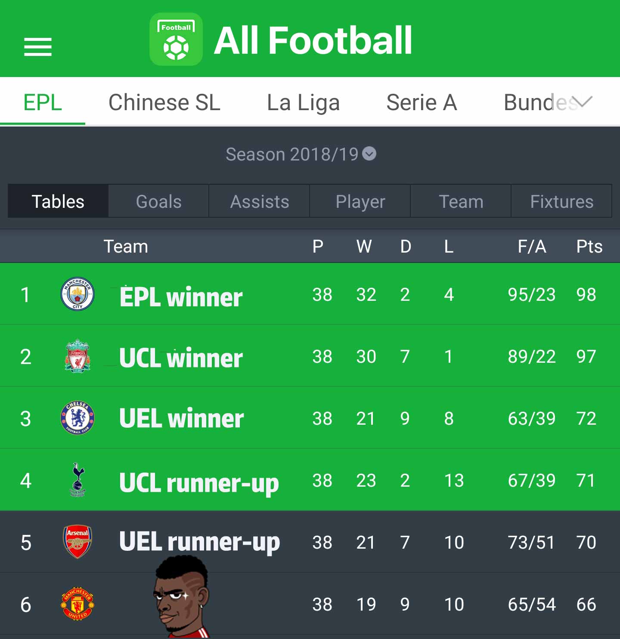
Task: Tap the Pogba cartoon image
Action: (182, 597)
